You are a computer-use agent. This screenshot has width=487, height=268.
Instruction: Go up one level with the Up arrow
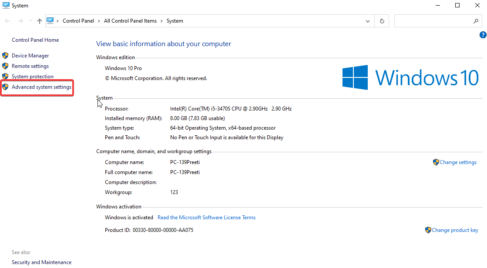coord(40,21)
